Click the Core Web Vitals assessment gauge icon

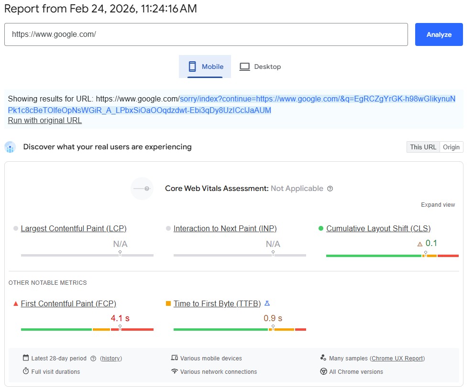[142, 189]
